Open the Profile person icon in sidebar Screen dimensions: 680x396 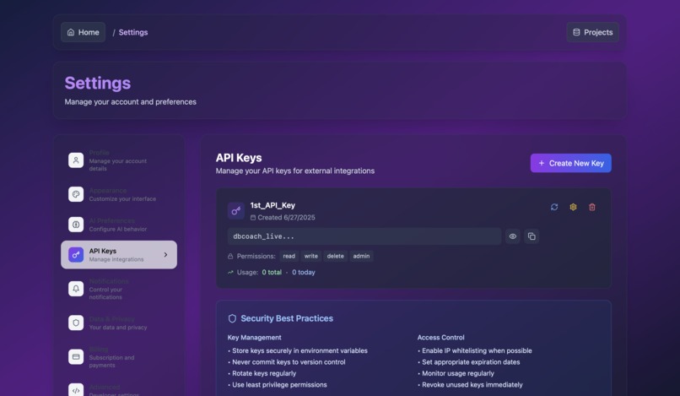tap(76, 160)
